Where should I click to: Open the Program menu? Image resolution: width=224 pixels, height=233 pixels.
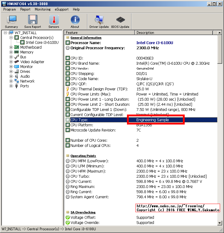pyautogui.click(x=9, y=9)
